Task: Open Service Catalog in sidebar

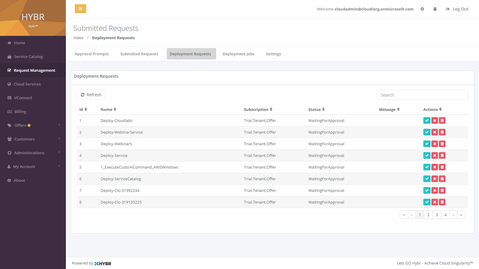Action: point(33,57)
